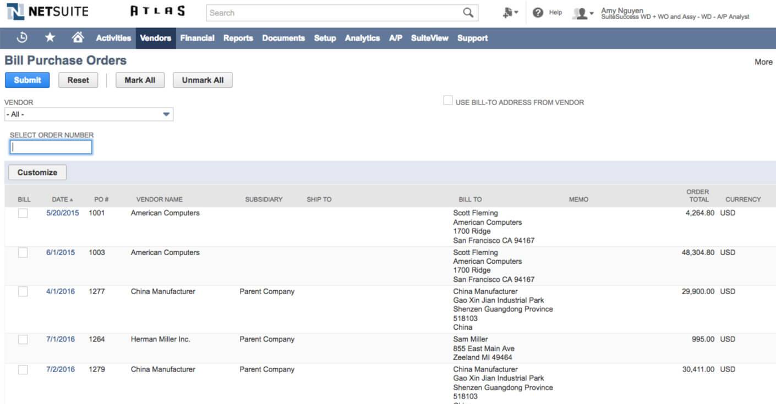Click the Vendor Name column header
The height and width of the screenshot is (404, 776).
click(159, 200)
